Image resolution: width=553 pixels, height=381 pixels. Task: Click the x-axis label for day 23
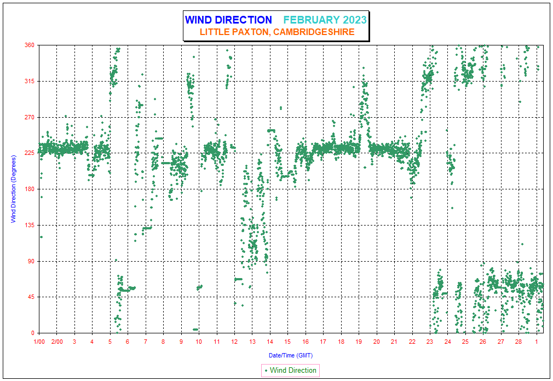point(430,342)
